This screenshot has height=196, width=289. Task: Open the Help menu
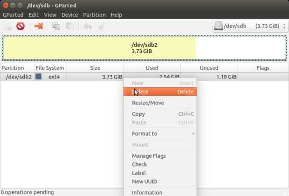point(117,15)
